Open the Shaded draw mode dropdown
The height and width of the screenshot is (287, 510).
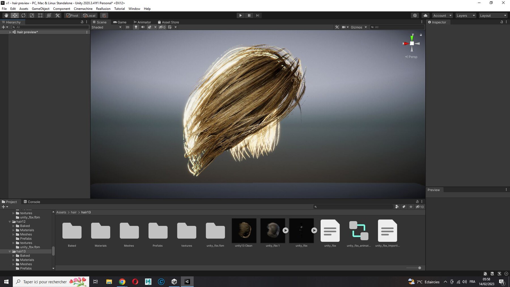[106, 27]
